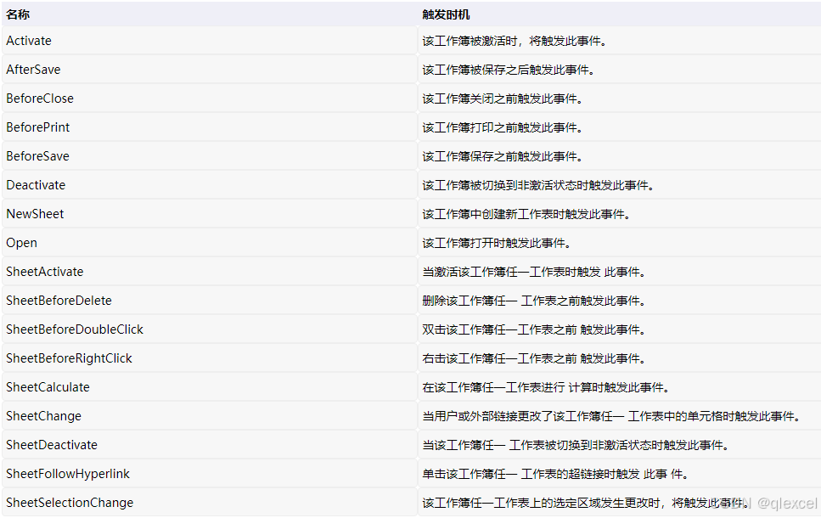Click description 该工作簿关闭之前触发此事件。
This screenshot has height=518, width=821.
pyautogui.click(x=502, y=99)
